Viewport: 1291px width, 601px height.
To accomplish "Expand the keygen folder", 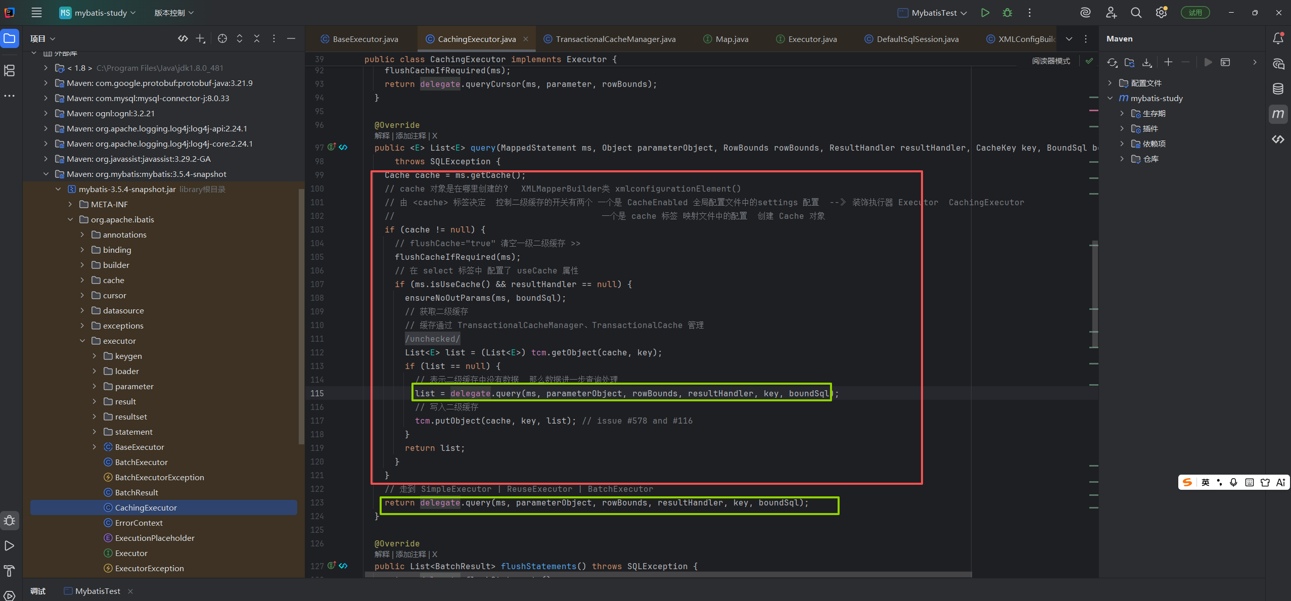I will (x=95, y=356).
